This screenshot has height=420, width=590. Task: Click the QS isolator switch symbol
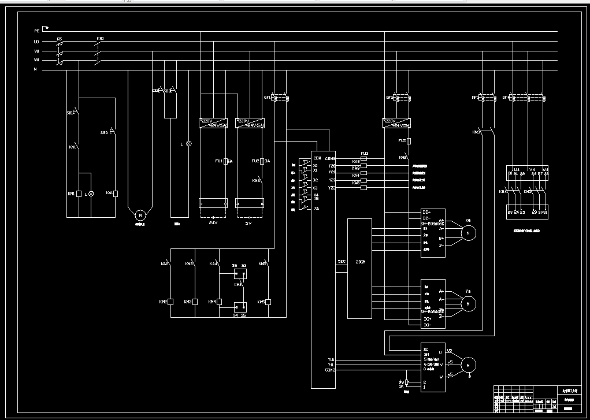(60, 53)
